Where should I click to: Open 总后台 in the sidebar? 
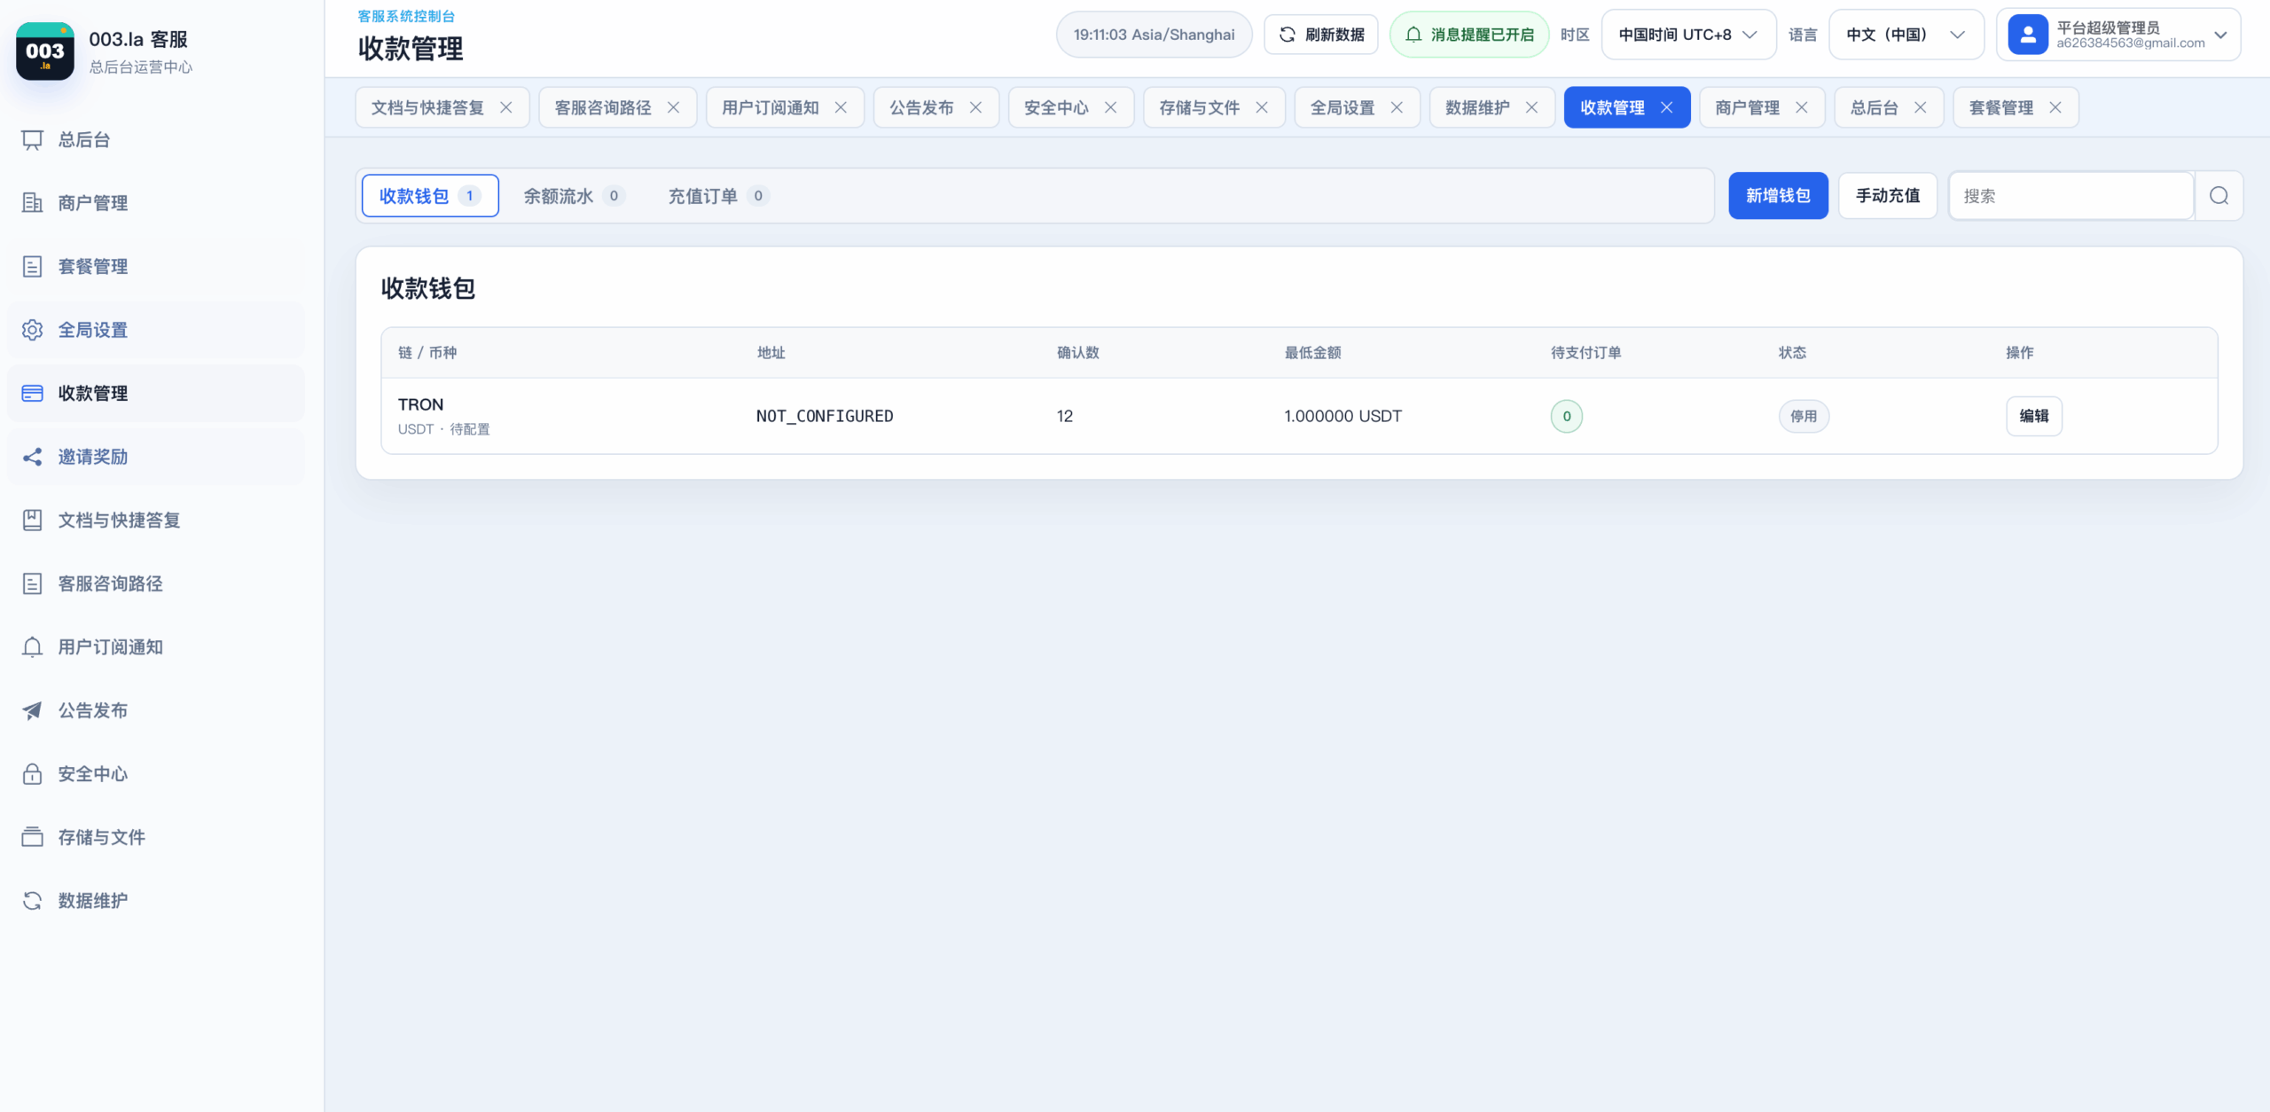click(155, 140)
